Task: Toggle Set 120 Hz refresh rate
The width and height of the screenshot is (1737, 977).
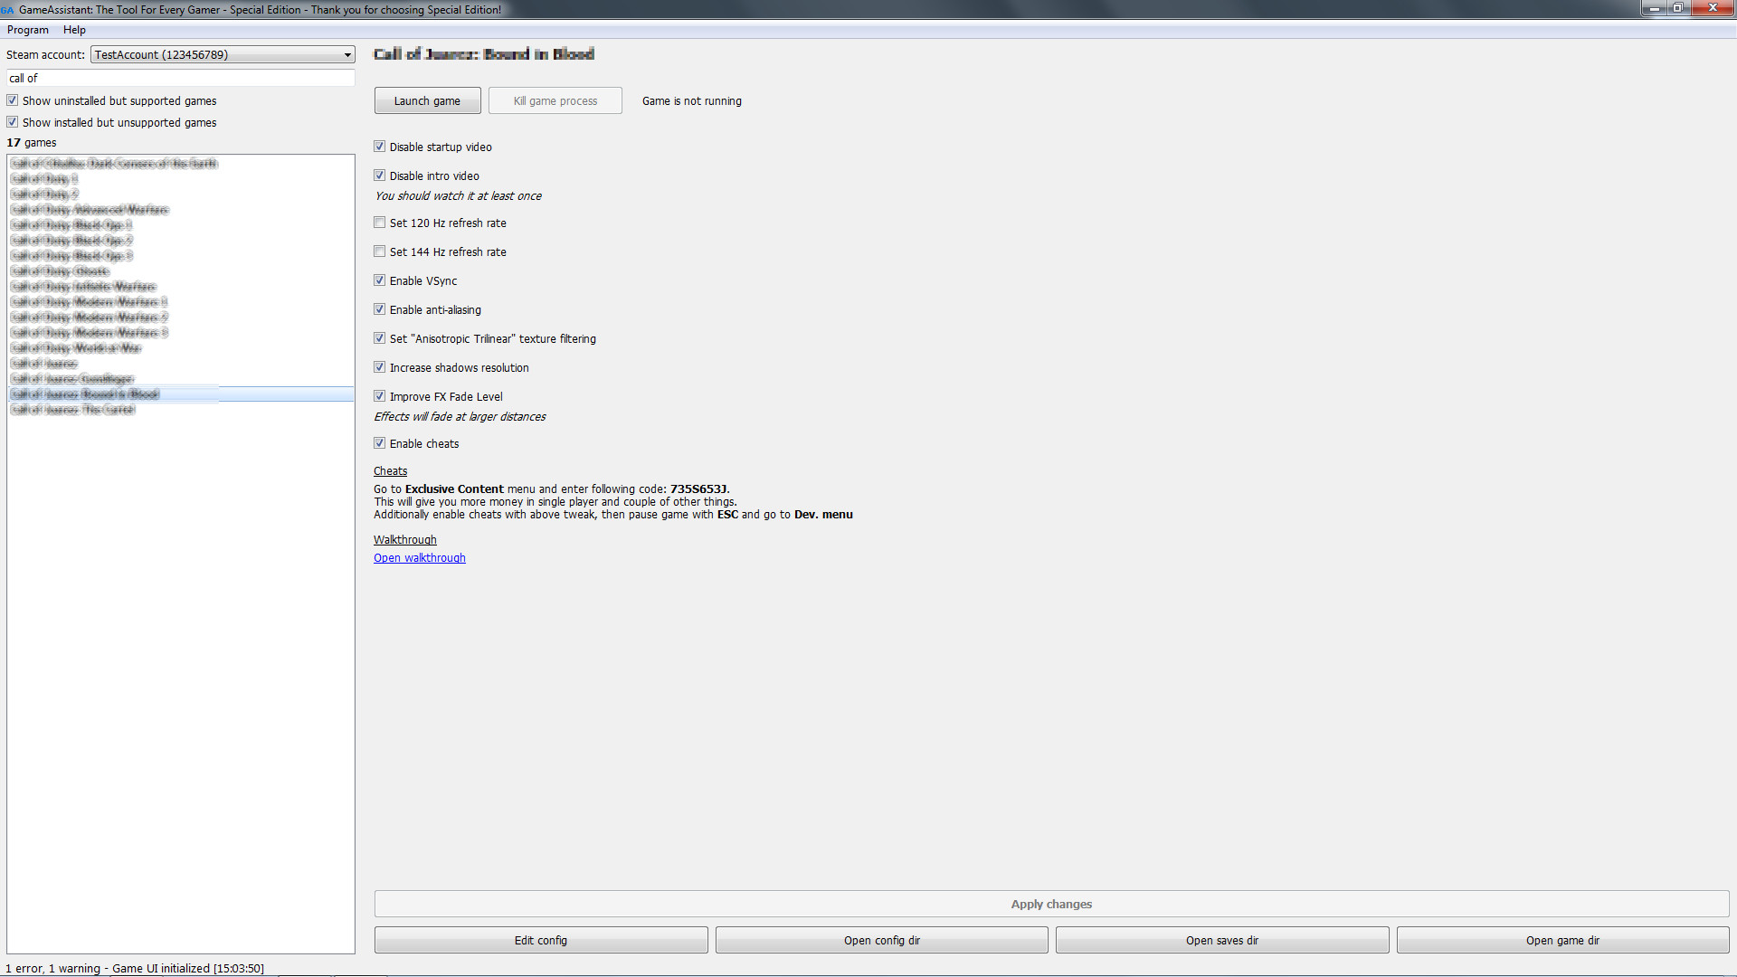Action: coord(379,223)
